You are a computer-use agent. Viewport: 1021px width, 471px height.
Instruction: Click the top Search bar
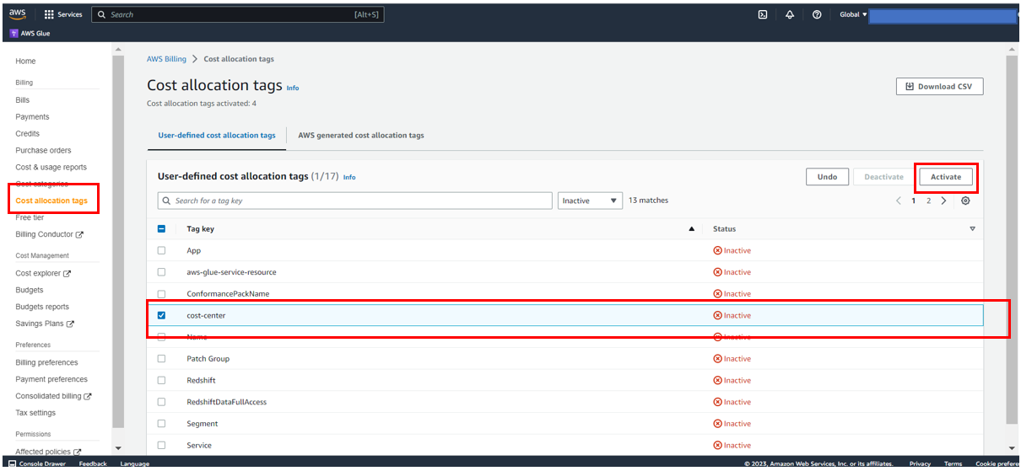click(x=237, y=14)
